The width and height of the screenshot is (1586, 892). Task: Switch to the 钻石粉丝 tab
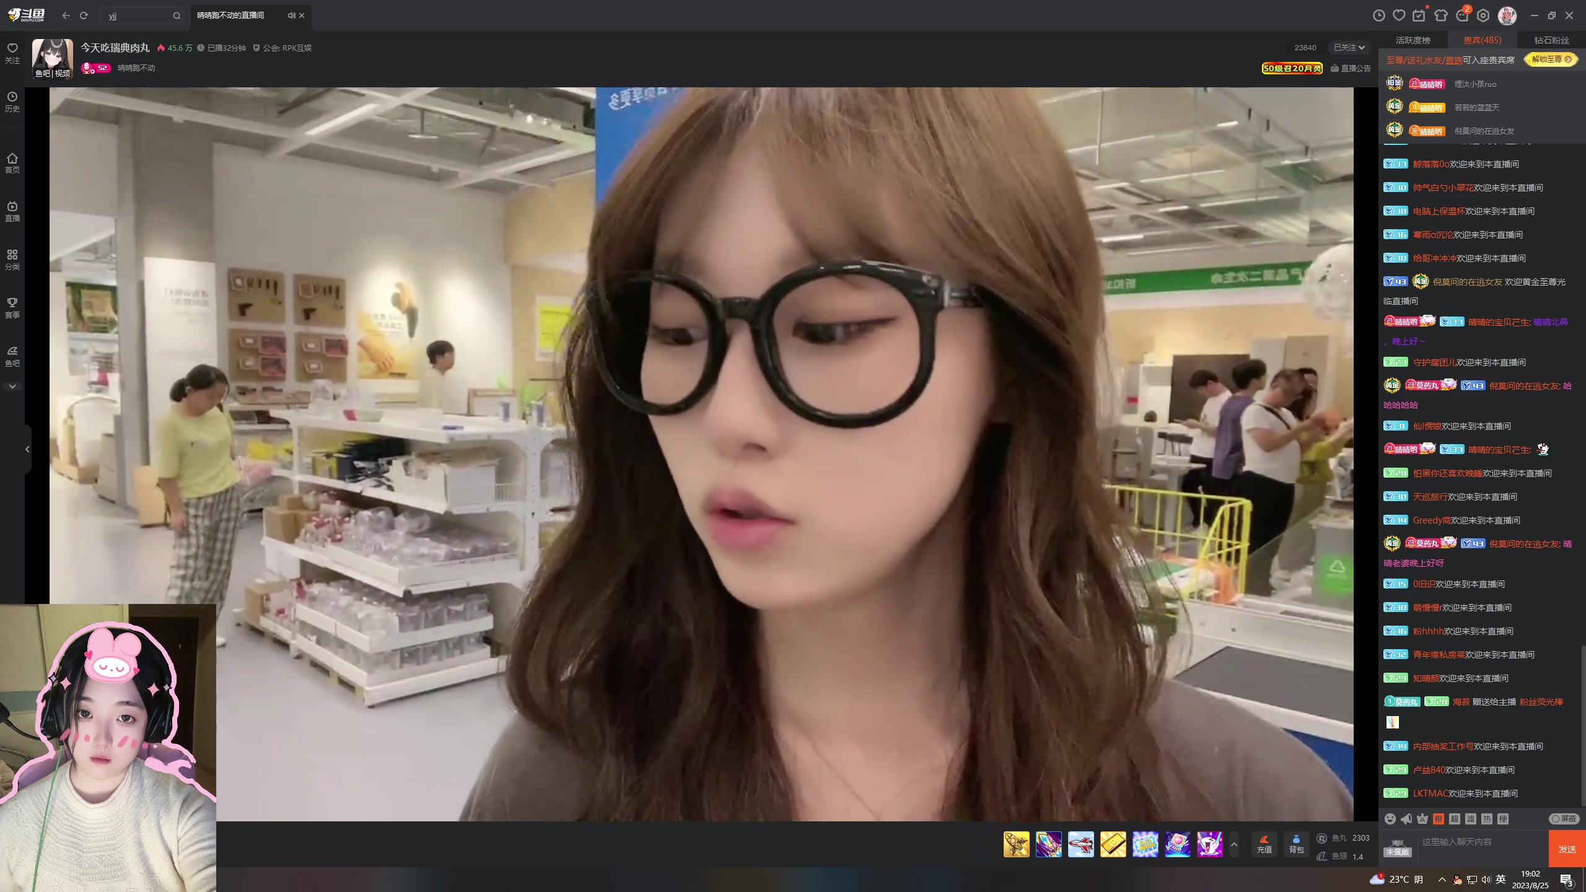coord(1551,40)
